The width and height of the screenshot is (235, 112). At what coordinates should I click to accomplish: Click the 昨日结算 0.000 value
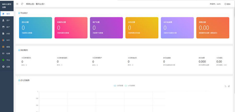[202, 62]
